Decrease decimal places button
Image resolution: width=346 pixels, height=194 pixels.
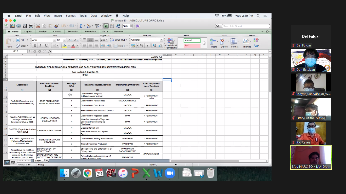pyautogui.click(x=160, y=46)
